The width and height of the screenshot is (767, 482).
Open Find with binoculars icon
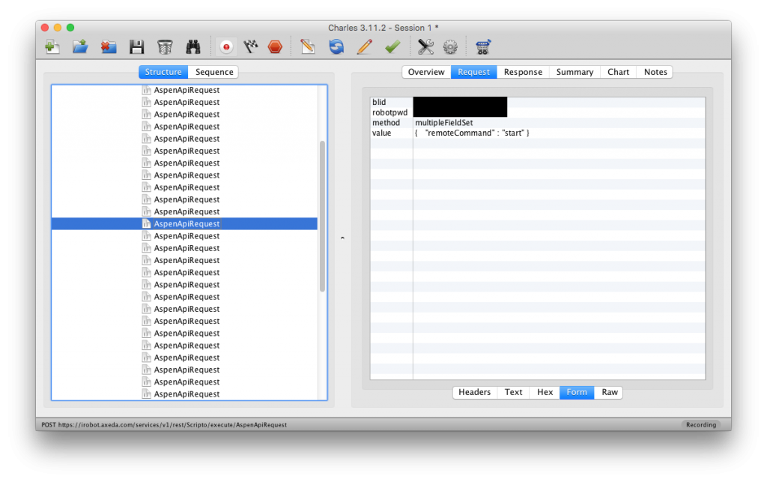193,47
